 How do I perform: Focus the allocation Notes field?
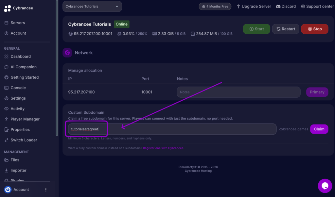[x=238, y=92]
